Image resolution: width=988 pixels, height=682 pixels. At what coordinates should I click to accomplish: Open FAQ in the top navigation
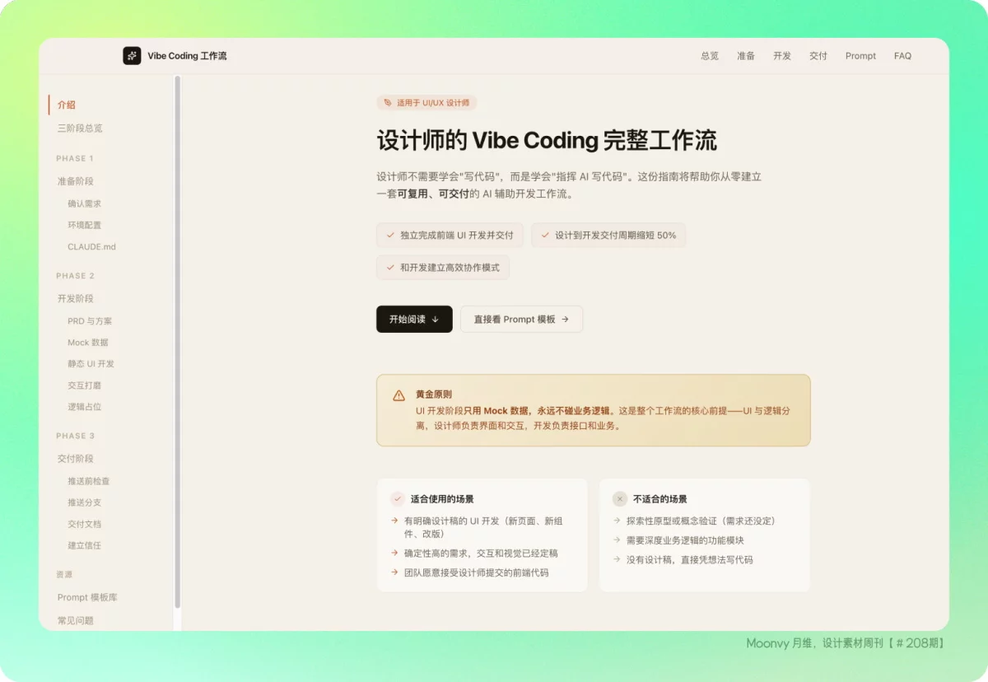902,56
